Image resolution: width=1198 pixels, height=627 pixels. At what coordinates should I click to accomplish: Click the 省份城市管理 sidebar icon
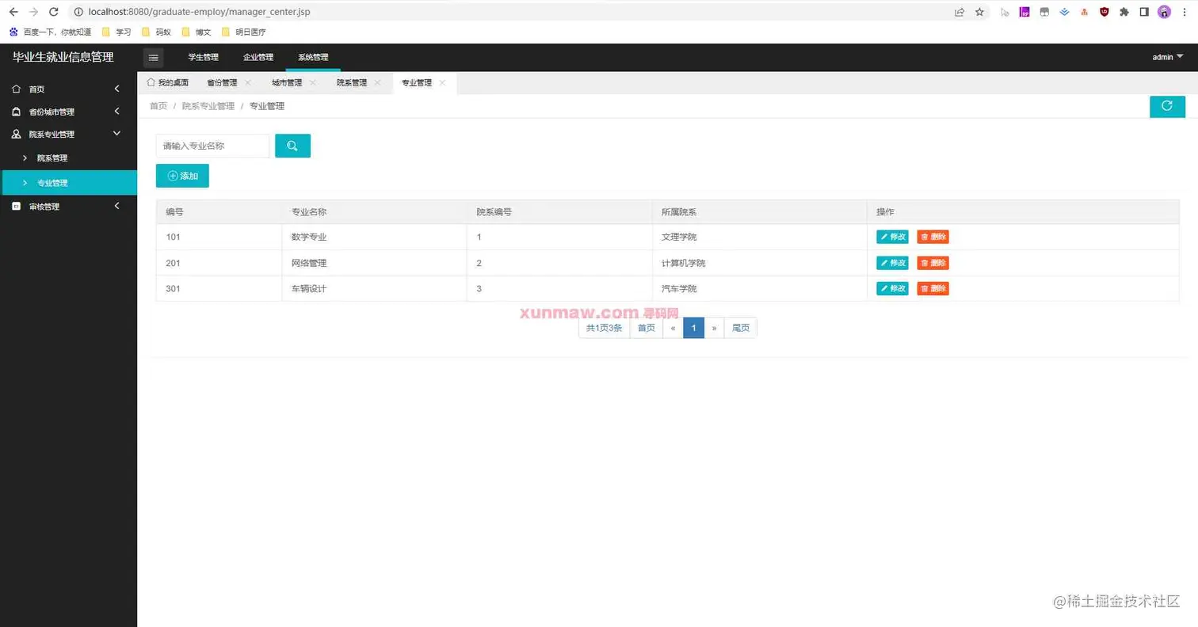point(17,112)
